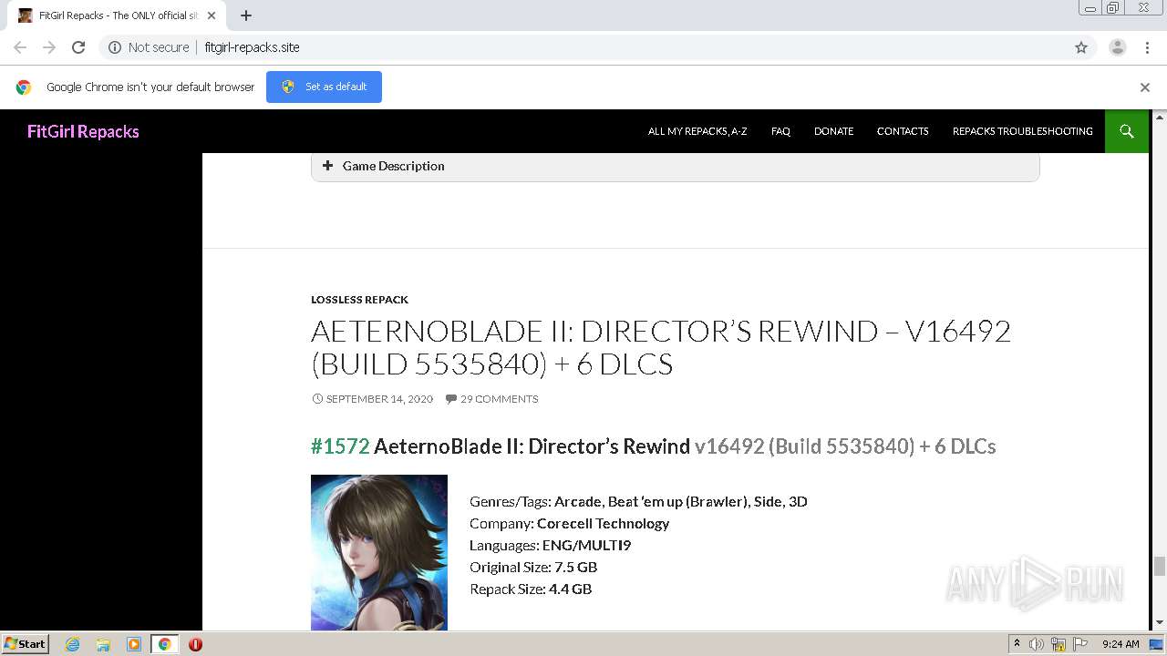Click the red Opera taskbar icon

tap(195, 644)
